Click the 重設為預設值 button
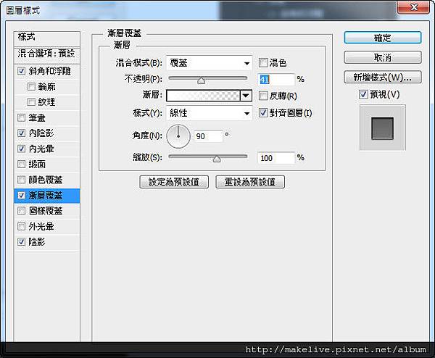 (x=250, y=182)
